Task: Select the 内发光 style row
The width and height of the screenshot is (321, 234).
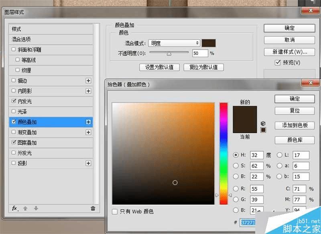Action: pos(51,101)
